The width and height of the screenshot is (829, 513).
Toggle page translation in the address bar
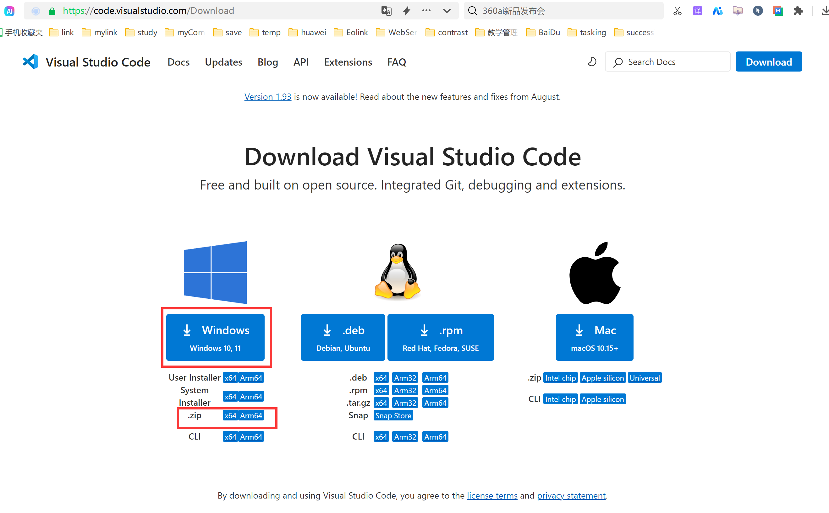(x=386, y=11)
